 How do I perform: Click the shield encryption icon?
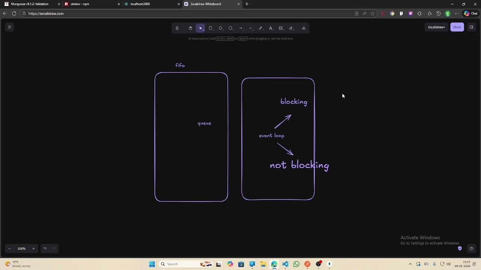pos(460,248)
